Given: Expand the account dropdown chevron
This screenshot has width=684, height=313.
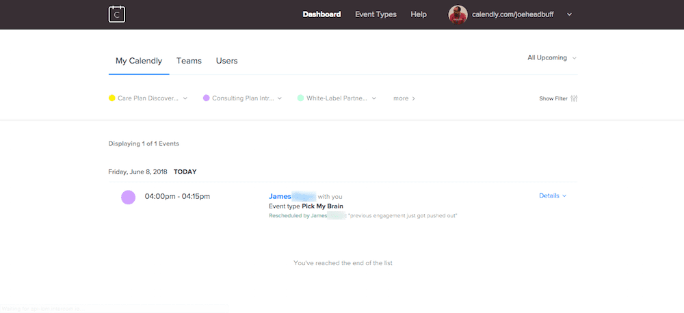Looking at the screenshot, I should 569,14.
